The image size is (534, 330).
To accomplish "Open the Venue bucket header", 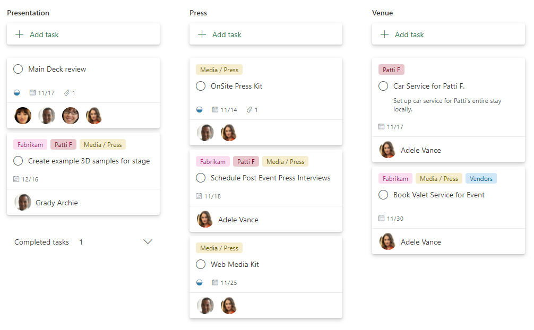I will click(382, 13).
